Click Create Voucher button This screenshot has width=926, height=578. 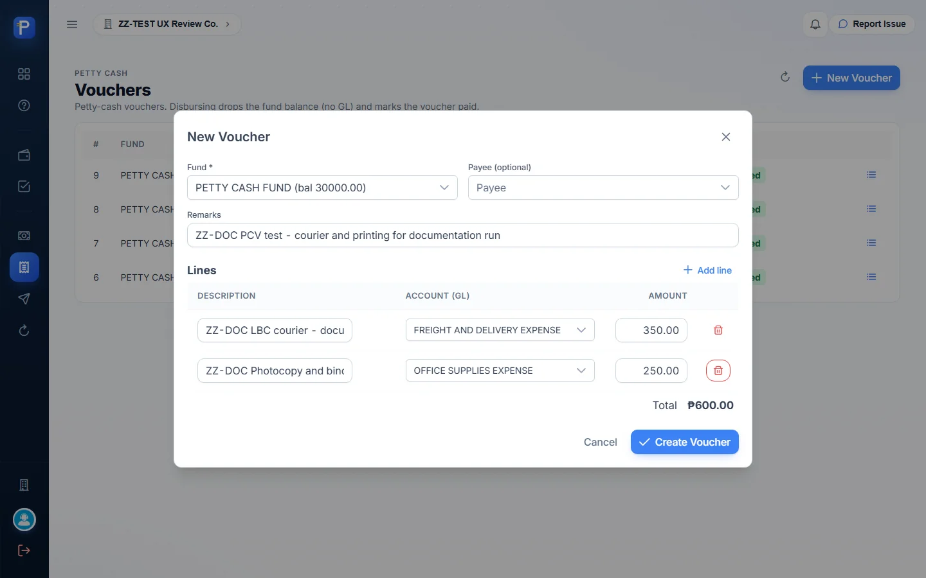(684, 442)
